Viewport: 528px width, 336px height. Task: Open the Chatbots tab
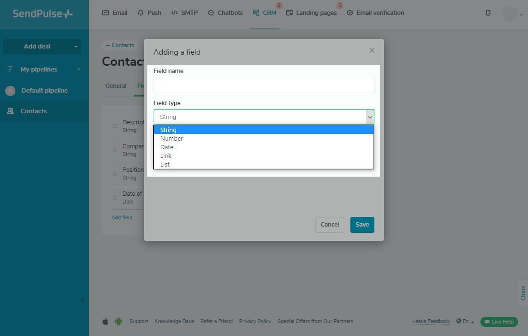pos(225,13)
